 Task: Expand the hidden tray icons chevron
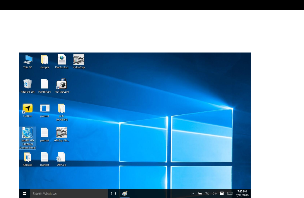tap(193, 194)
